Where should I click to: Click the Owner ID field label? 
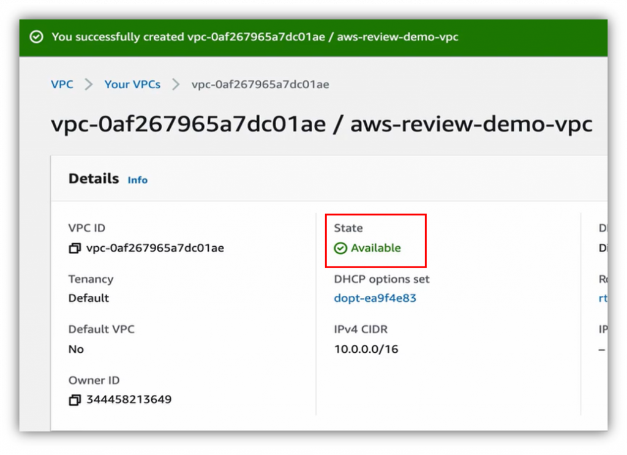pos(94,380)
